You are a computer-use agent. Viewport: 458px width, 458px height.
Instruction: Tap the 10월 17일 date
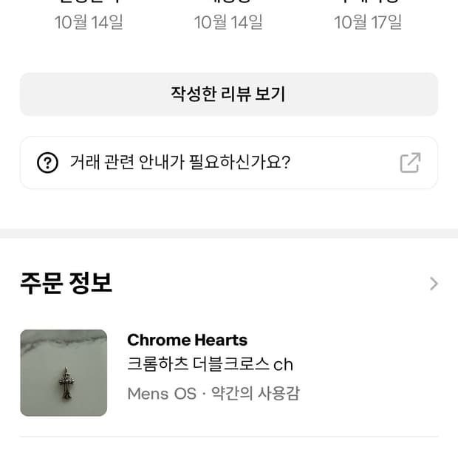(368, 22)
